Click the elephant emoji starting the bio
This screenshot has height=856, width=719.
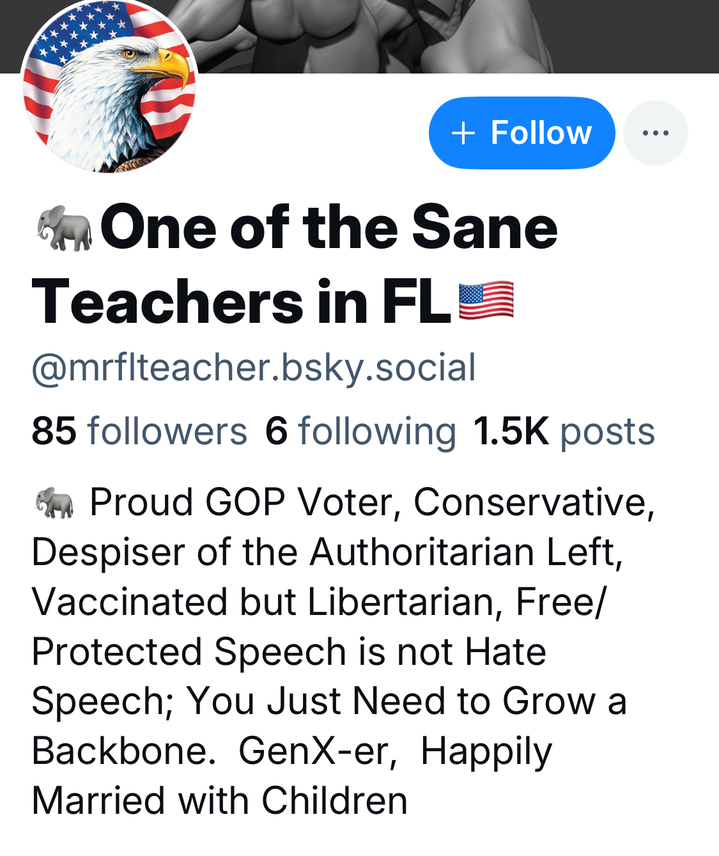tap(54, 502)
